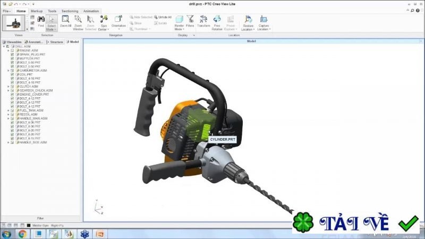Switch to the Markup ribbon tab
Screen dimensions: 425x239
coord(37,11)
